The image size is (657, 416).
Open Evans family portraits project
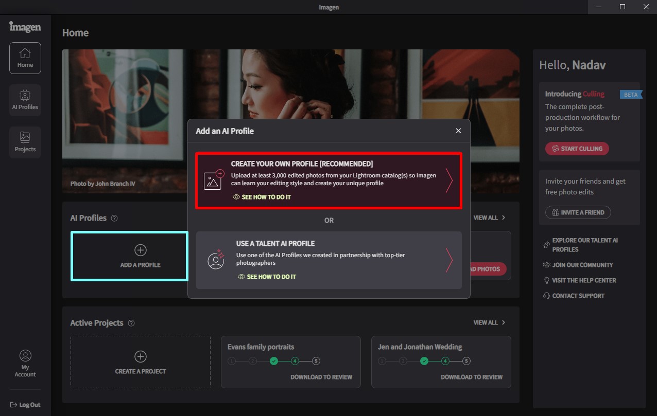click(291, 362)
